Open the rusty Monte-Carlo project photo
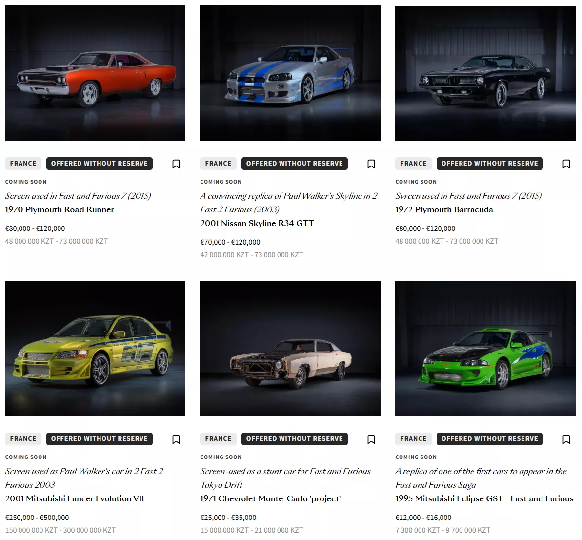The width and height of the screenshot is (582, 540). click(x=290, y=348)
